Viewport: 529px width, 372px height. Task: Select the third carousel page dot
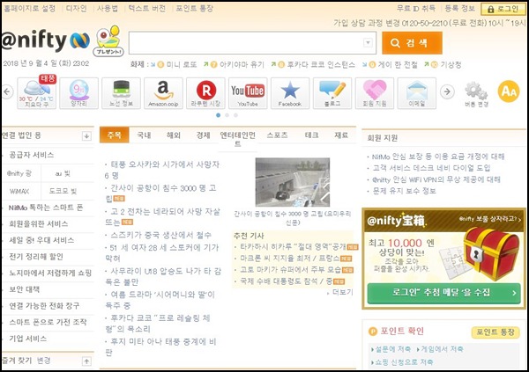[x=235, y=115]
